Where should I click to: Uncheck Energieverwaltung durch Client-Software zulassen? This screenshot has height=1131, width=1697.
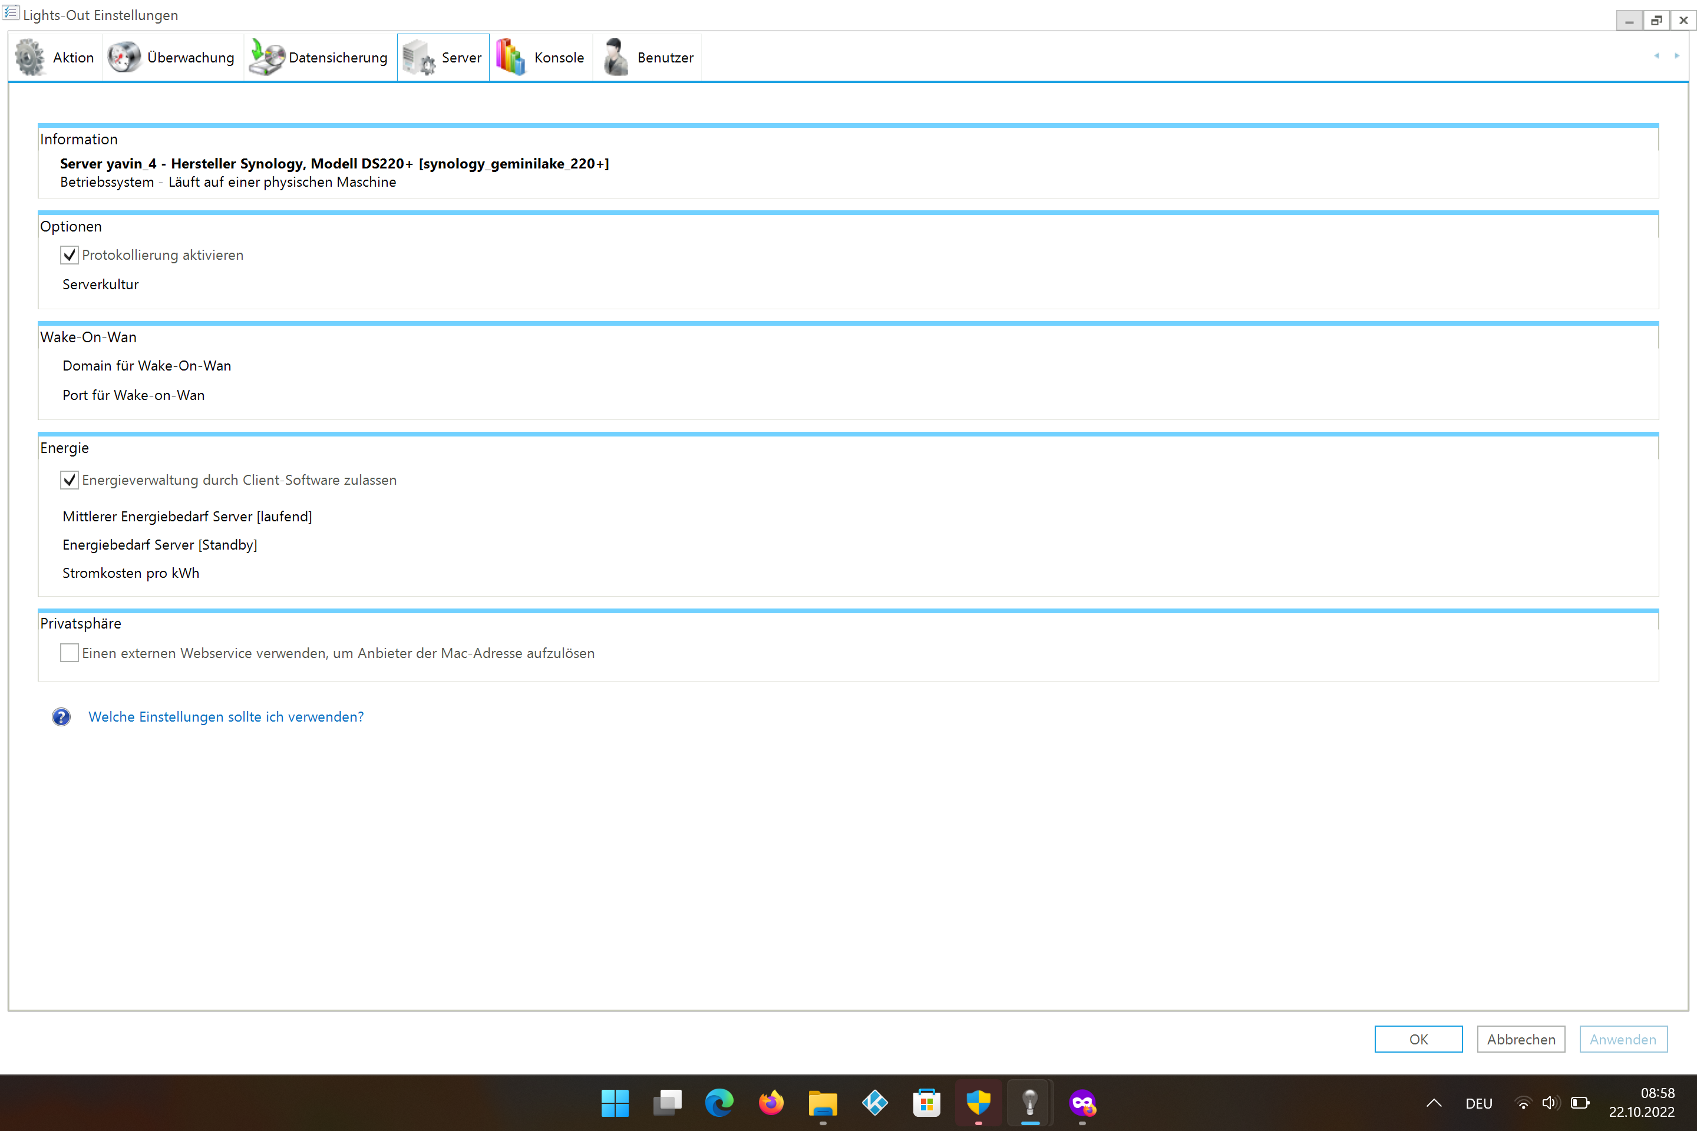[70, 479]
